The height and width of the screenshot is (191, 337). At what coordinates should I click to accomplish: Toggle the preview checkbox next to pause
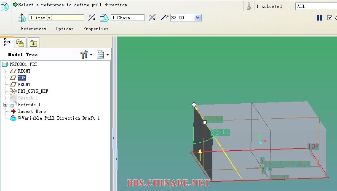click(330, 18)
